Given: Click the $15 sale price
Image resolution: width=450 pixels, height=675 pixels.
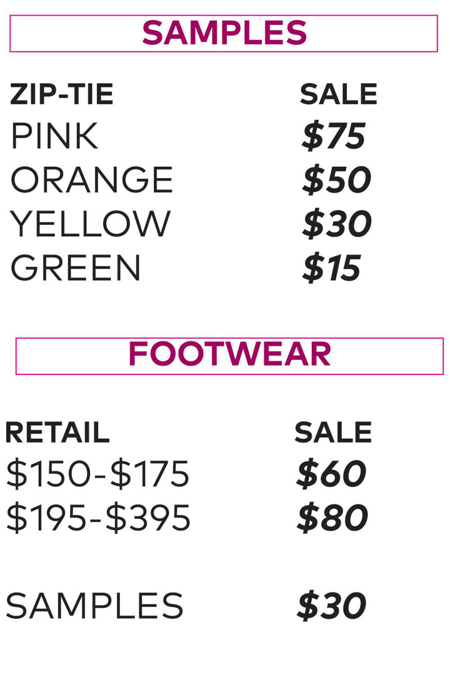Looking at the screenshot, I should coord(331,268).
